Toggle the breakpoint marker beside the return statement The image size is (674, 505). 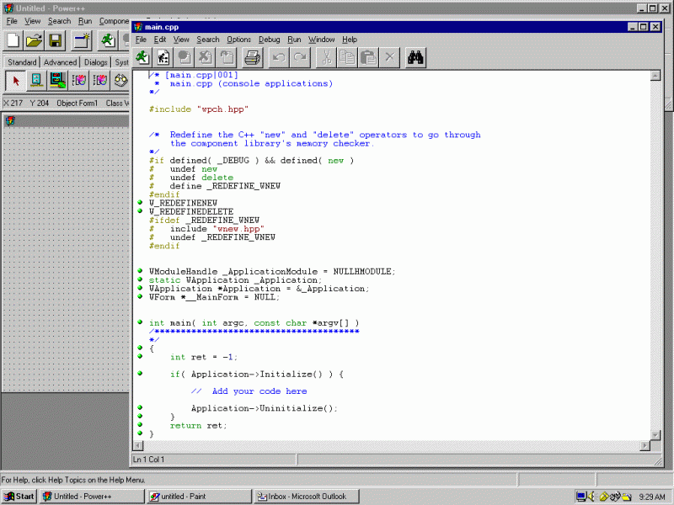tap(138, 425)
